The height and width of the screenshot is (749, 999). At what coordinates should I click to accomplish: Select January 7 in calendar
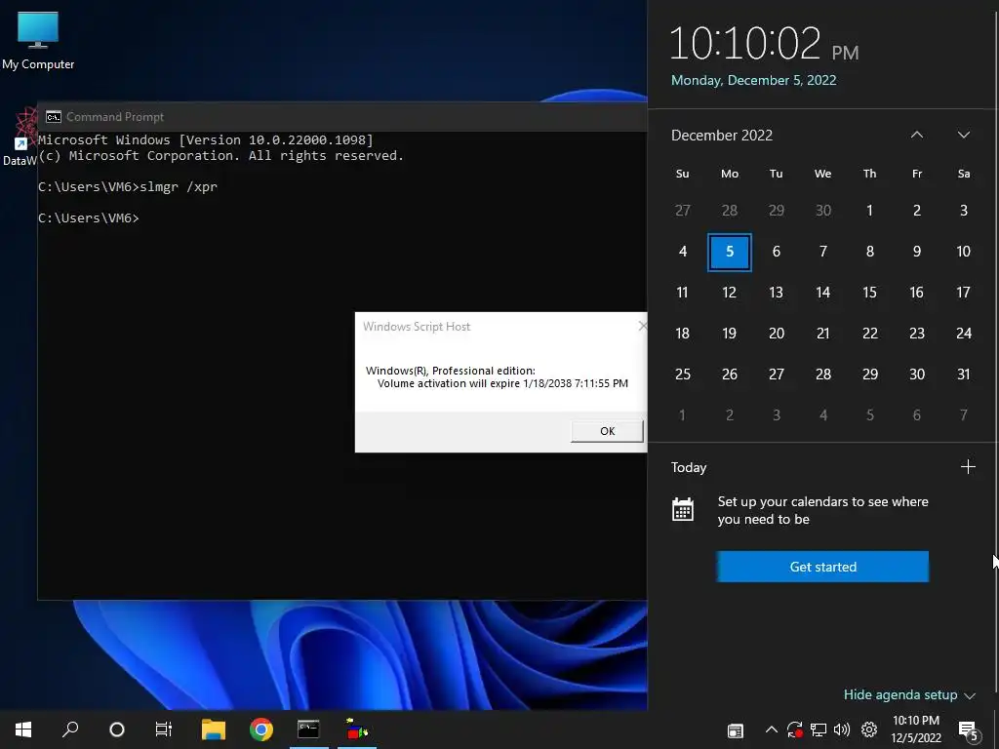coord(963,415)
